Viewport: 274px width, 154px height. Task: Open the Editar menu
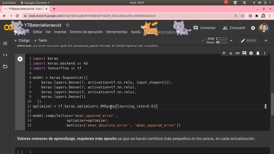point(37,32)
